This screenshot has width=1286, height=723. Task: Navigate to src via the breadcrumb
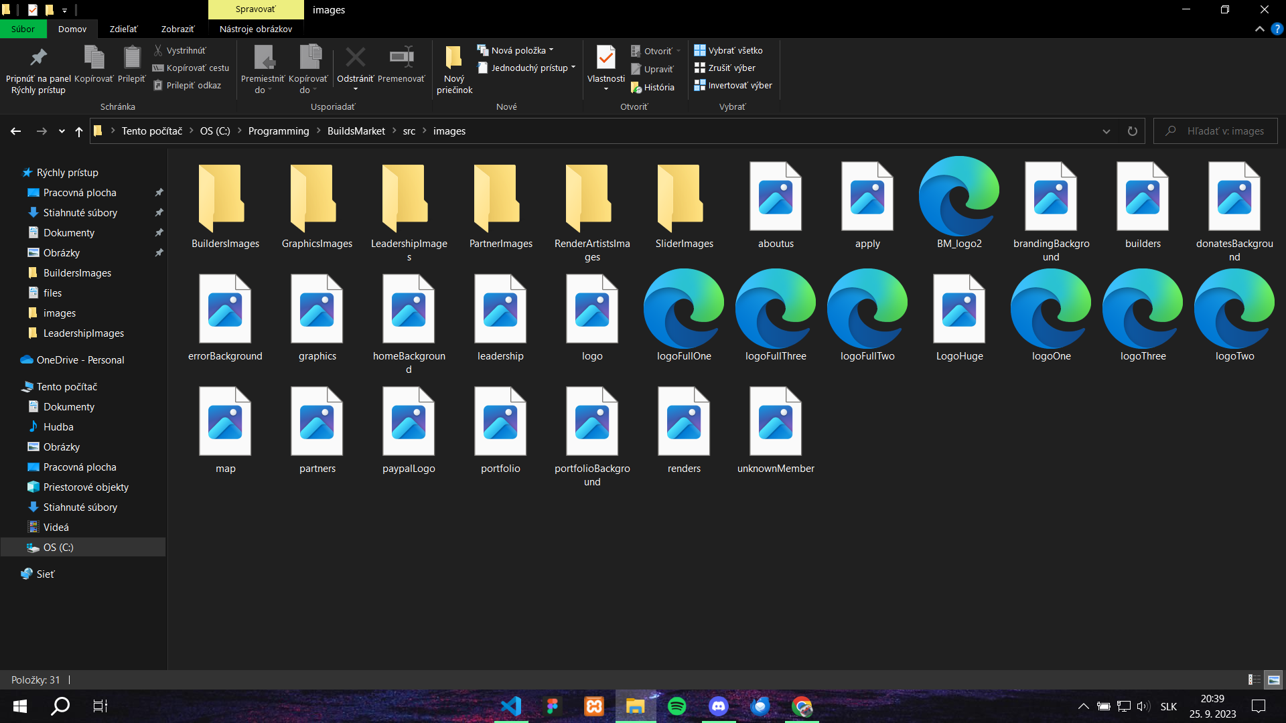click(409, 131)
